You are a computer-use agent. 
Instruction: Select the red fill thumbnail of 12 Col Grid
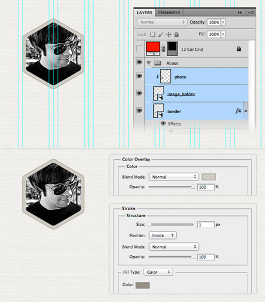(x=153, y=48)
